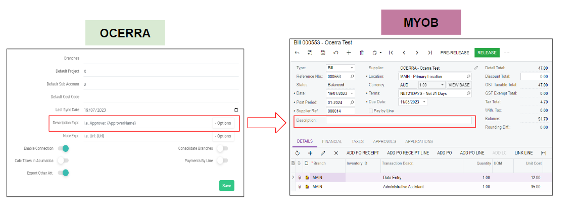Click the Save disk icon in MYOB
Image resolution: width=580 pixels, height=213 pixels.
(x=323, y=53)
